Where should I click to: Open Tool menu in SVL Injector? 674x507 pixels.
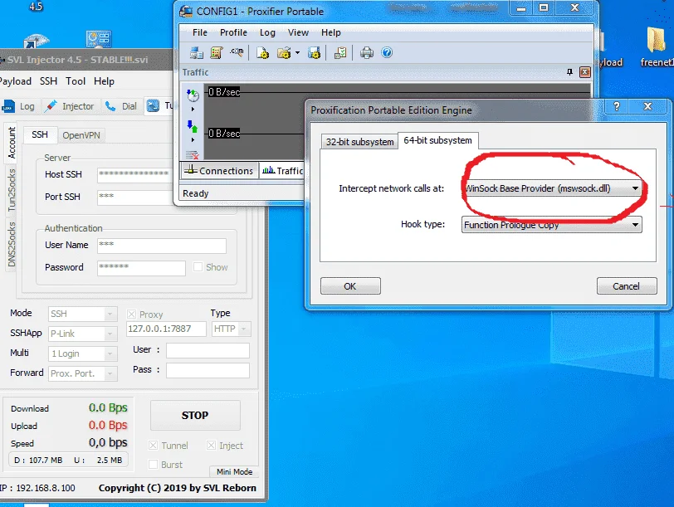tap(76, 81)
